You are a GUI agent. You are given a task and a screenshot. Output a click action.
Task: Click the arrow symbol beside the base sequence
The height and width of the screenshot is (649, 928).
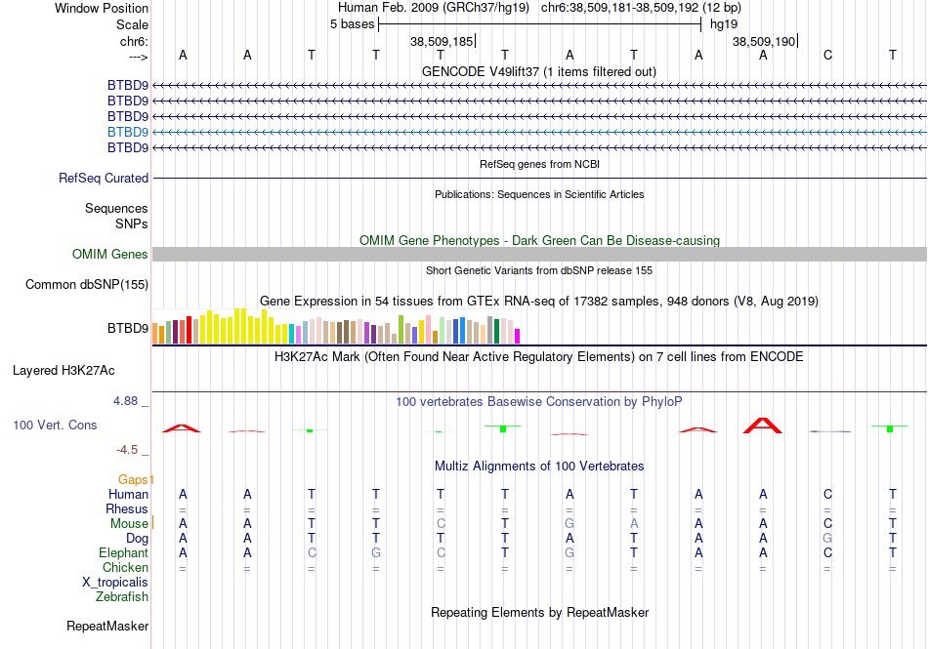139,57
